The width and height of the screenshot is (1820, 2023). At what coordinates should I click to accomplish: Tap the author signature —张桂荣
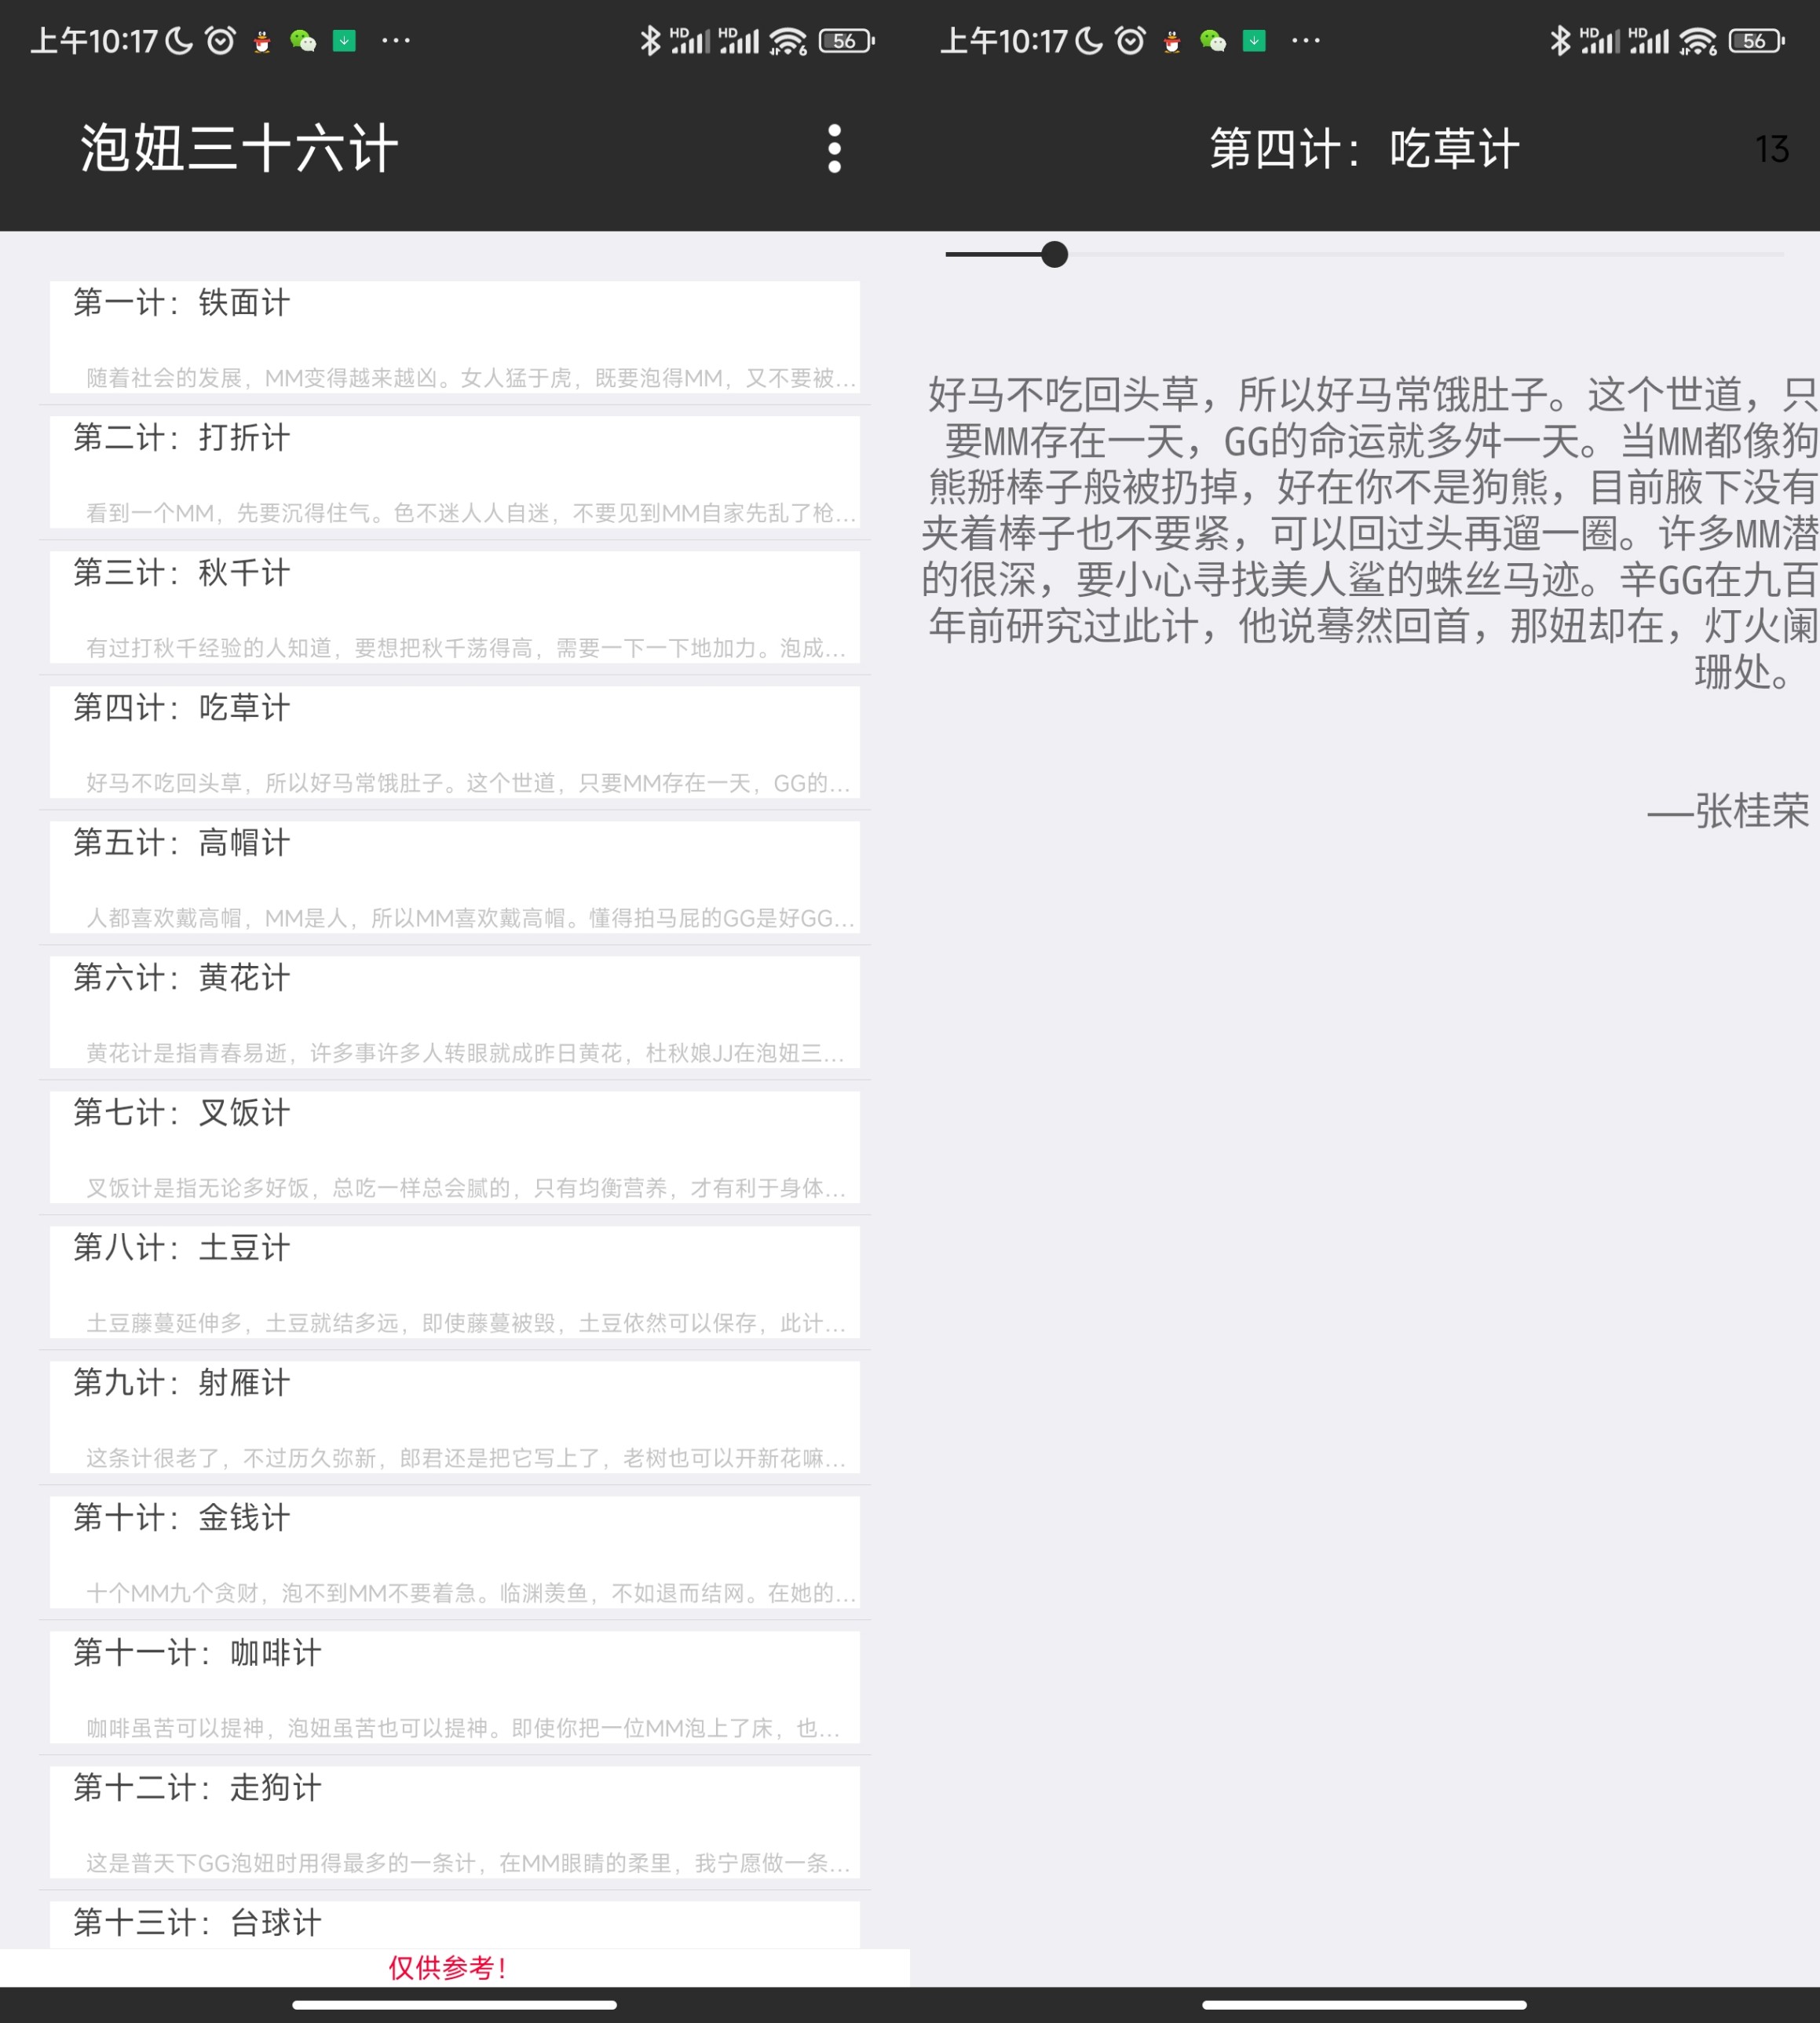click(x=1728, y=811)
